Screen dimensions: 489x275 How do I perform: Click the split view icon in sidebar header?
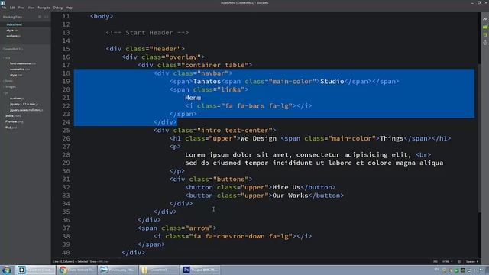point(46,17)
